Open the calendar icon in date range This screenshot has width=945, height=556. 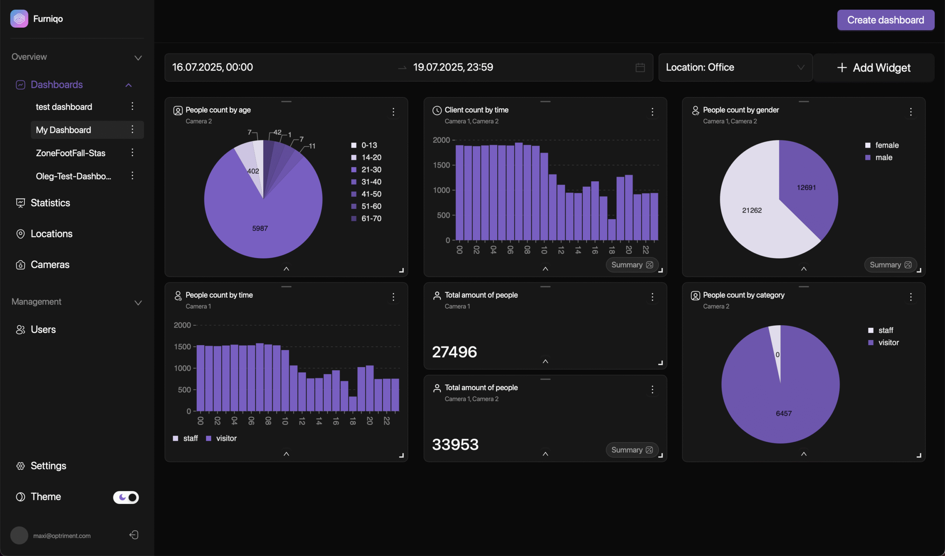coord(640,68)
